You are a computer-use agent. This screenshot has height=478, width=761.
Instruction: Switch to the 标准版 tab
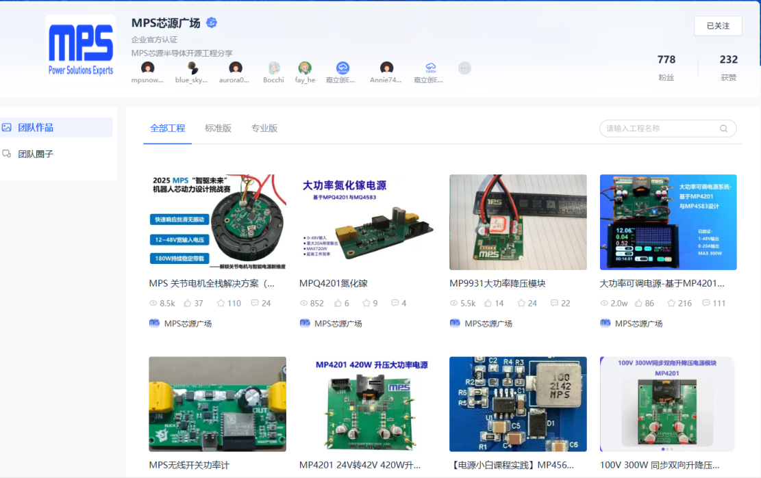(x=218, y=129)
